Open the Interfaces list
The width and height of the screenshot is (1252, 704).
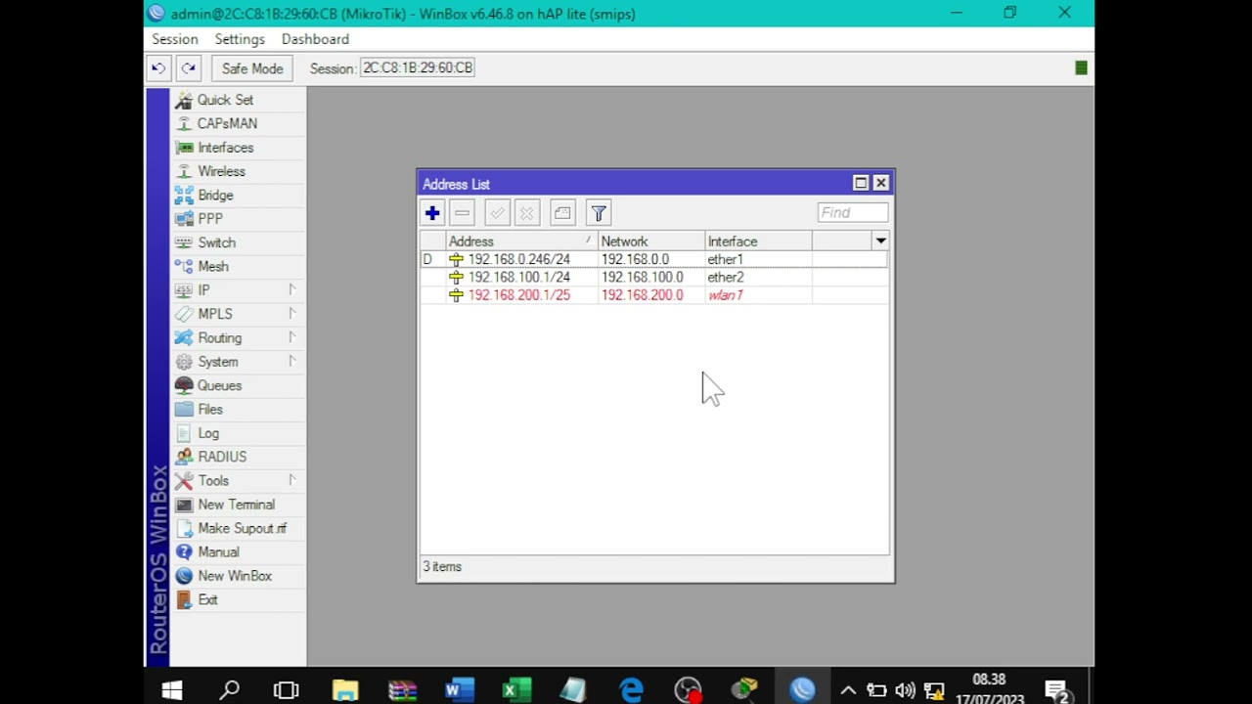point(225,148)
